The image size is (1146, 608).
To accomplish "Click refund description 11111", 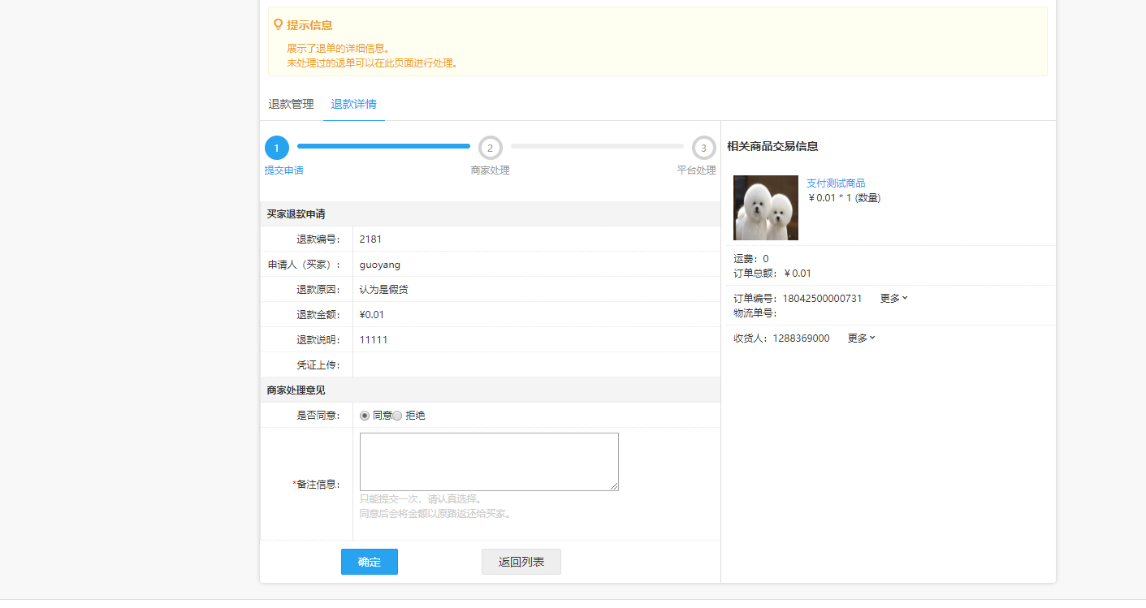I will (374, 340).
